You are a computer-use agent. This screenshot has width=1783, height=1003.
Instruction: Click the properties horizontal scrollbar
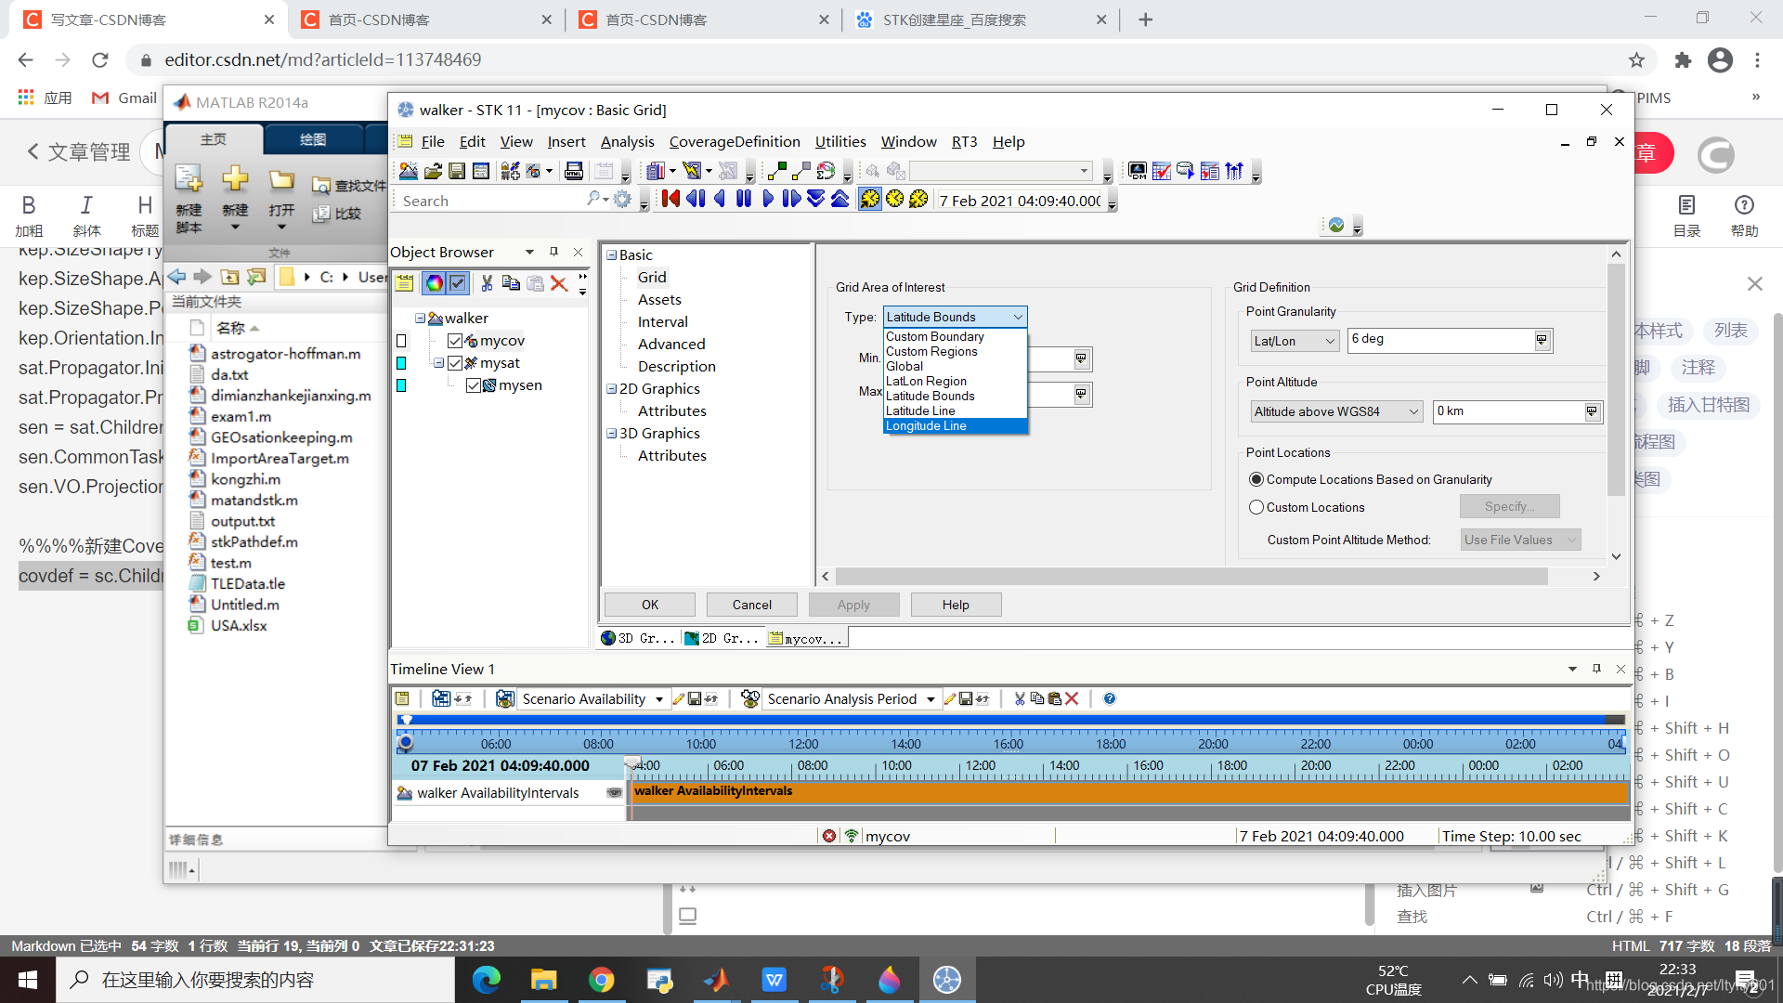pyautogui.click(x=1189, y=577)
